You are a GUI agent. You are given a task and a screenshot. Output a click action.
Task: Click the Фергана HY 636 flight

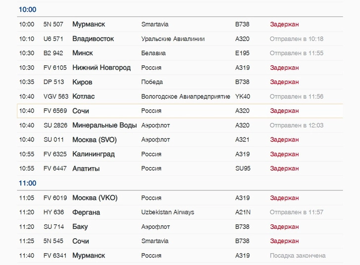coord(180,212)
